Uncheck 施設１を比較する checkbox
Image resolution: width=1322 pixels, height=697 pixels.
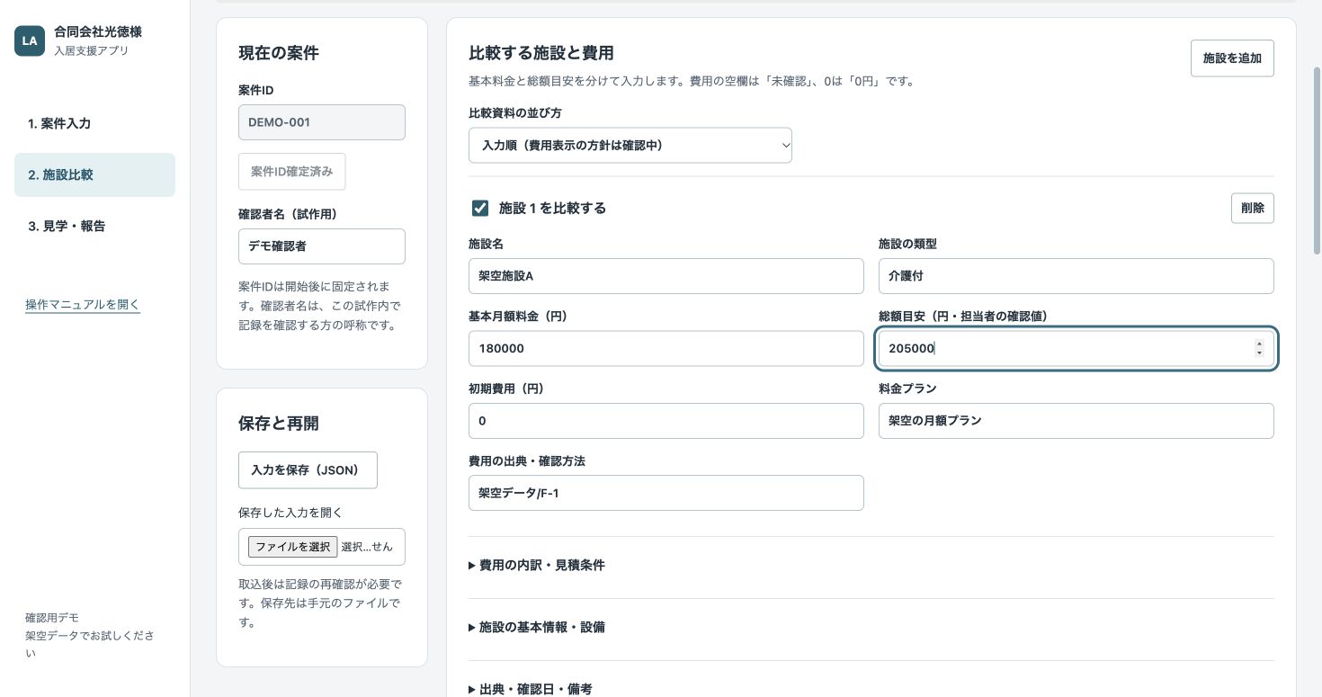tap(480, 209)
